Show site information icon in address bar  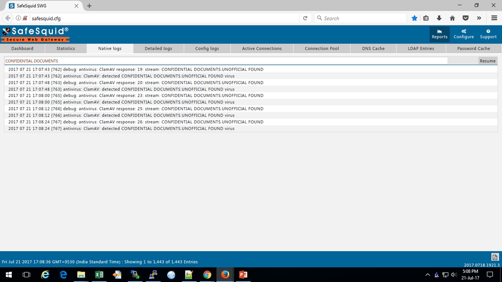click(18, 18)
